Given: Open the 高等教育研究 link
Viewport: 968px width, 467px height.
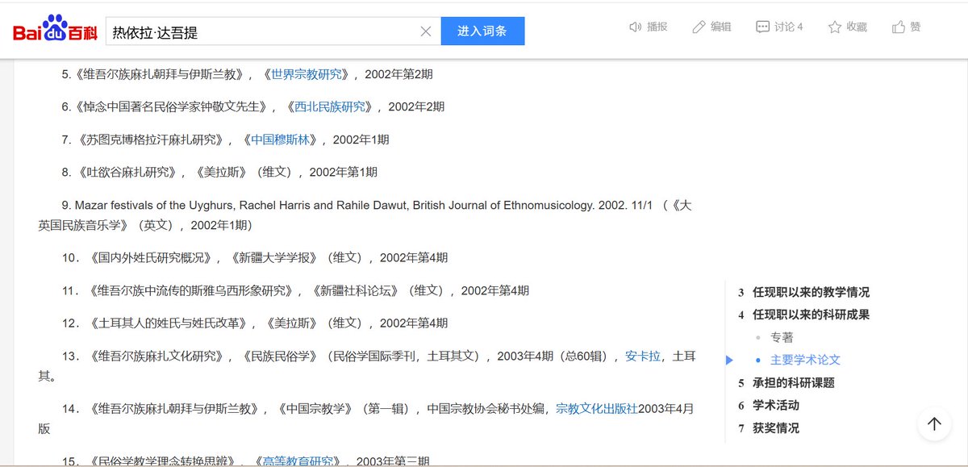Looking at the screenshot, I should (298, 461).
